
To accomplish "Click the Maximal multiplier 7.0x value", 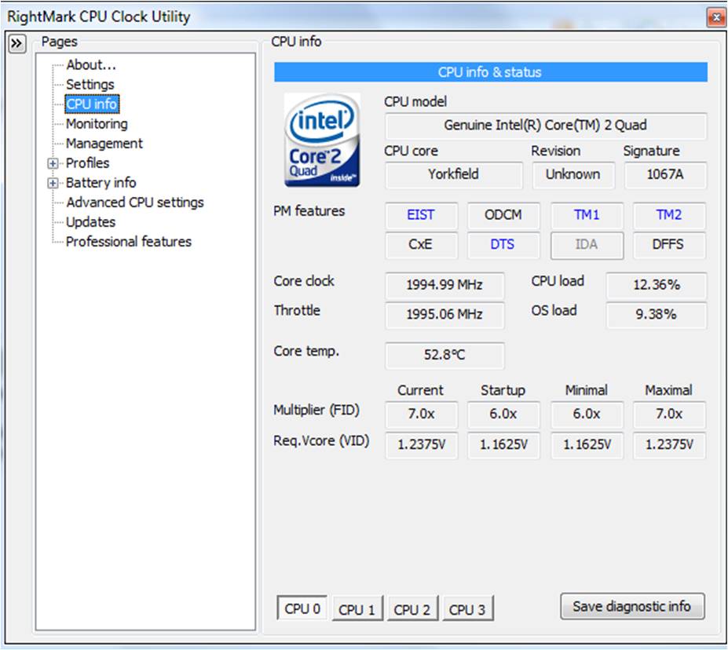I will [x=669, y=414].
